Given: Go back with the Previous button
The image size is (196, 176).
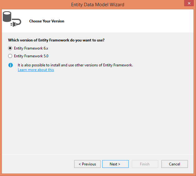Looking at the screenshot, I should (x=87, y=164).
